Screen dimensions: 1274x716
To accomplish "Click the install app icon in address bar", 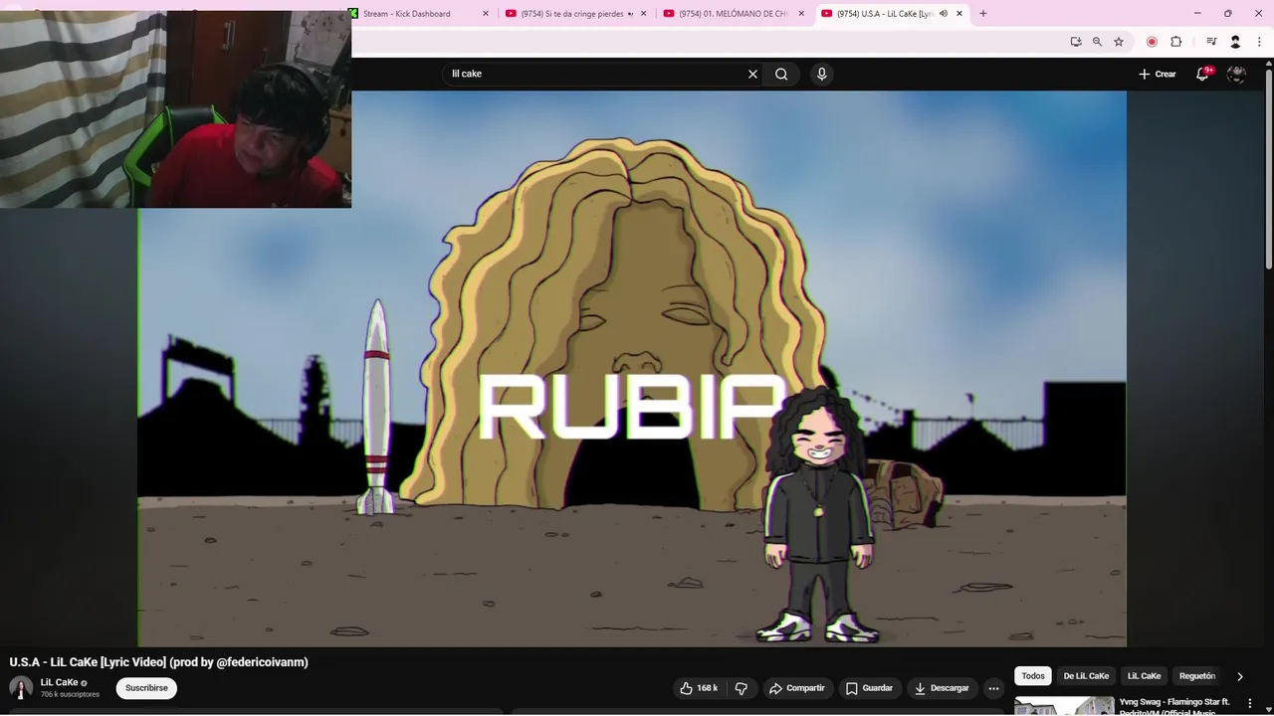I will click(1076, 42).
